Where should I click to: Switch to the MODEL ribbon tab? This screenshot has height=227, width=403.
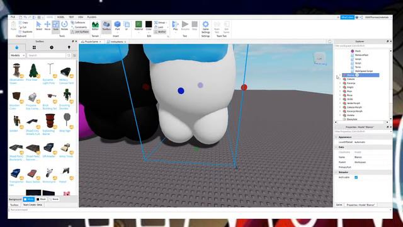tap(60, 17)
